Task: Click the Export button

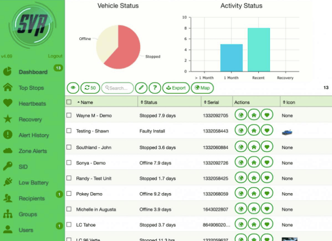Action: (x=176, y=88)
